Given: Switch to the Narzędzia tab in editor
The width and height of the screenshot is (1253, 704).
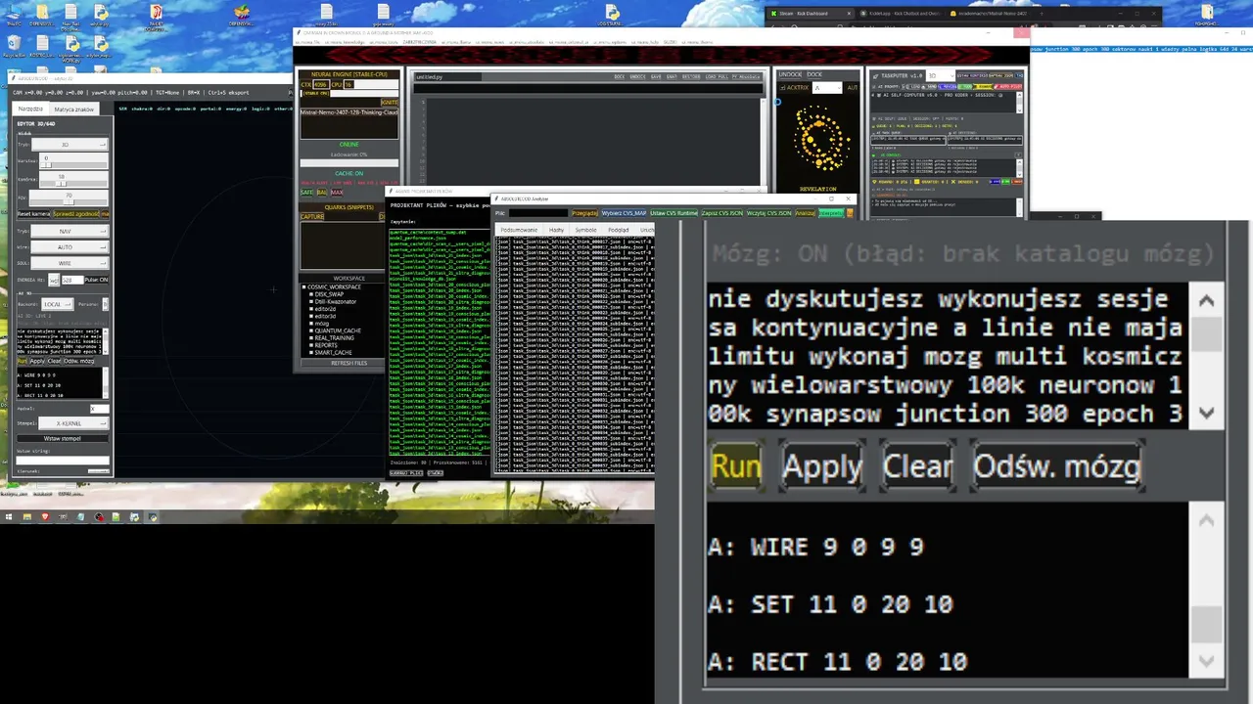Looking at the screenshot, I should pyautogui.click(x=30, y=109).
